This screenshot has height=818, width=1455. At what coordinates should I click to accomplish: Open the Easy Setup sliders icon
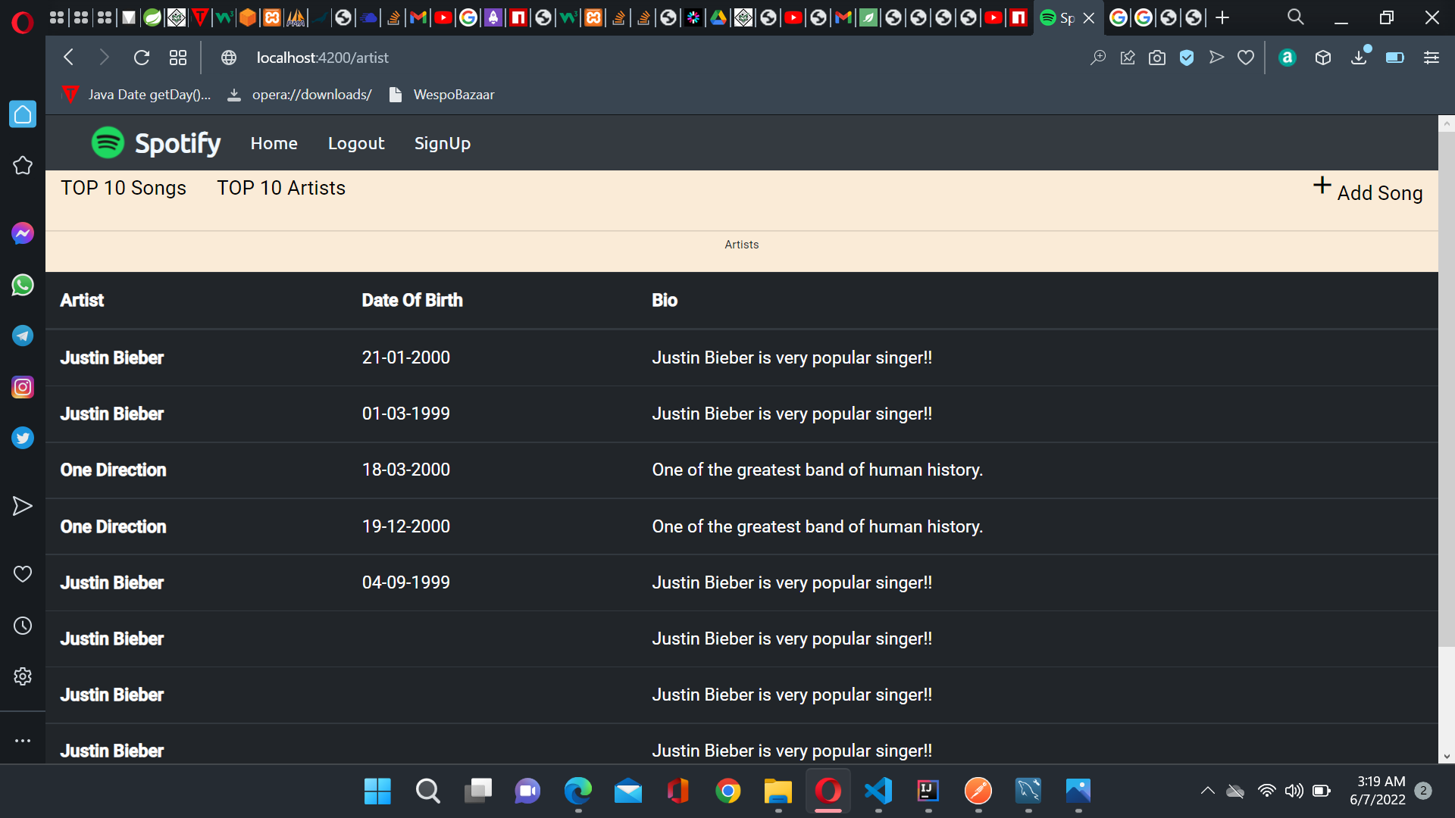click(x=1432, y=58)
